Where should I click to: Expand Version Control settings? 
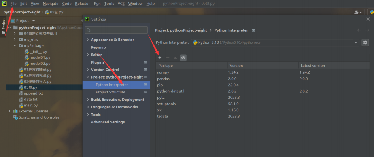pos(88,70)
